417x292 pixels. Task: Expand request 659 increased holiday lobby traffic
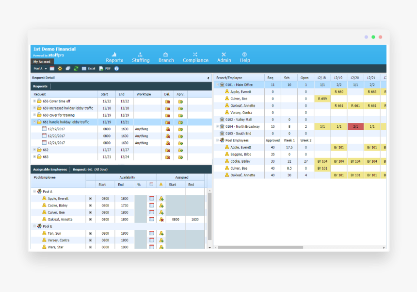click(x=34, y=108)
